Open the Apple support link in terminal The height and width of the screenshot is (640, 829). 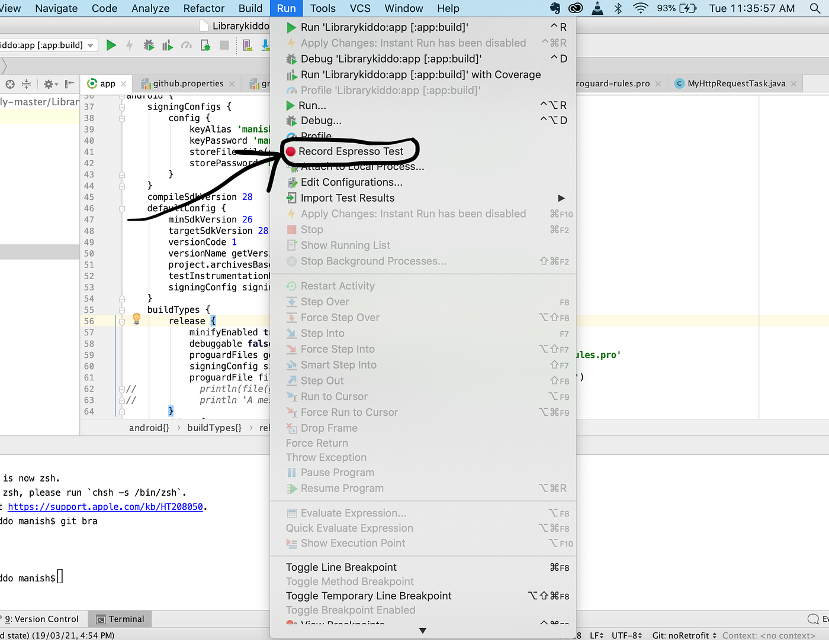(x=105, y=507)
